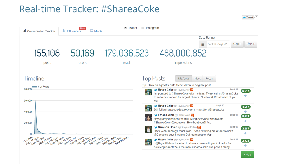Open the Media tab
This screenshot has height=164, width=288.
[96, 31]
